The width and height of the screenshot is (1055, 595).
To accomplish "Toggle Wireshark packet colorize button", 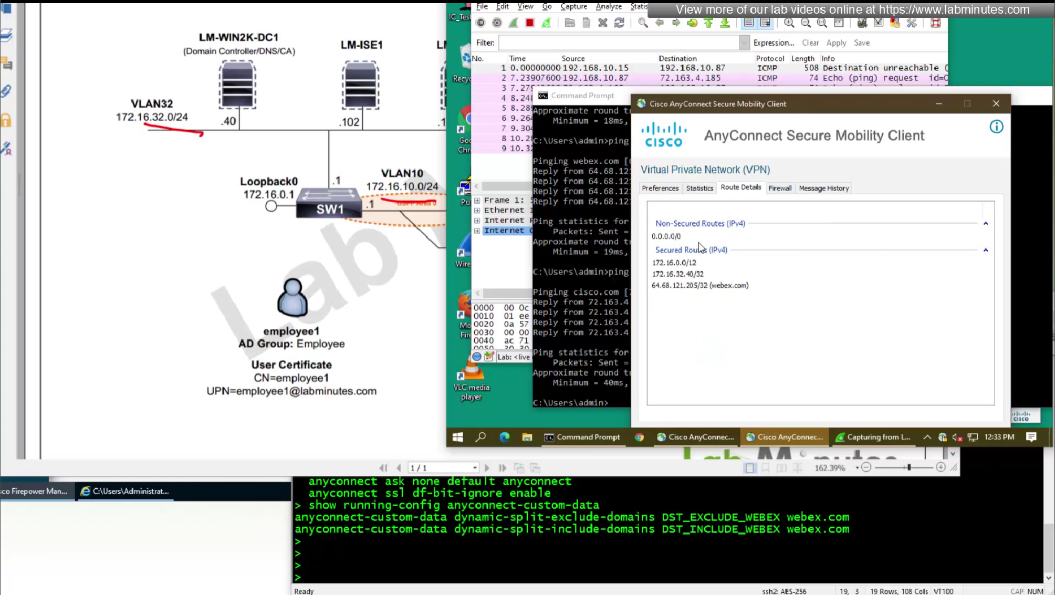I will click(749, 23).
